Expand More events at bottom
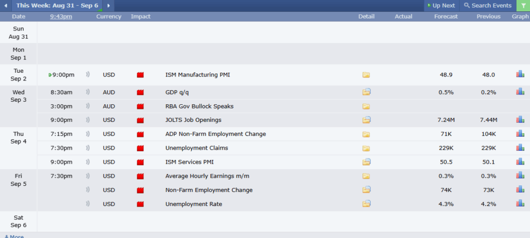This screenshot has height=238, width=530. click(14, 236)
